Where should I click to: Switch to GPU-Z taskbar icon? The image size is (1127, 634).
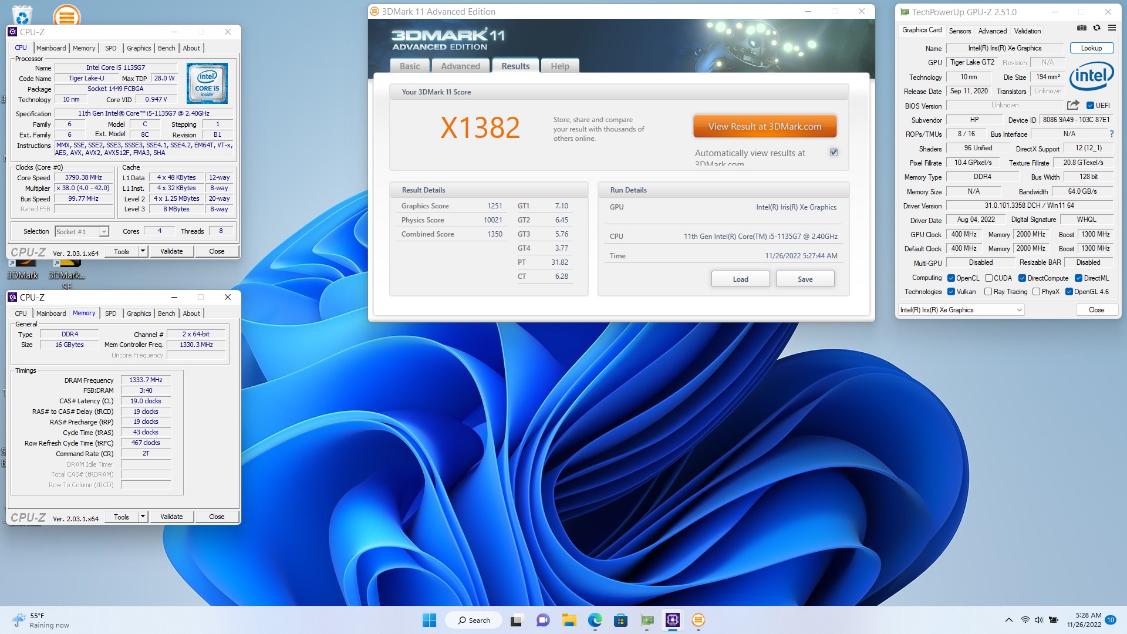647,620
